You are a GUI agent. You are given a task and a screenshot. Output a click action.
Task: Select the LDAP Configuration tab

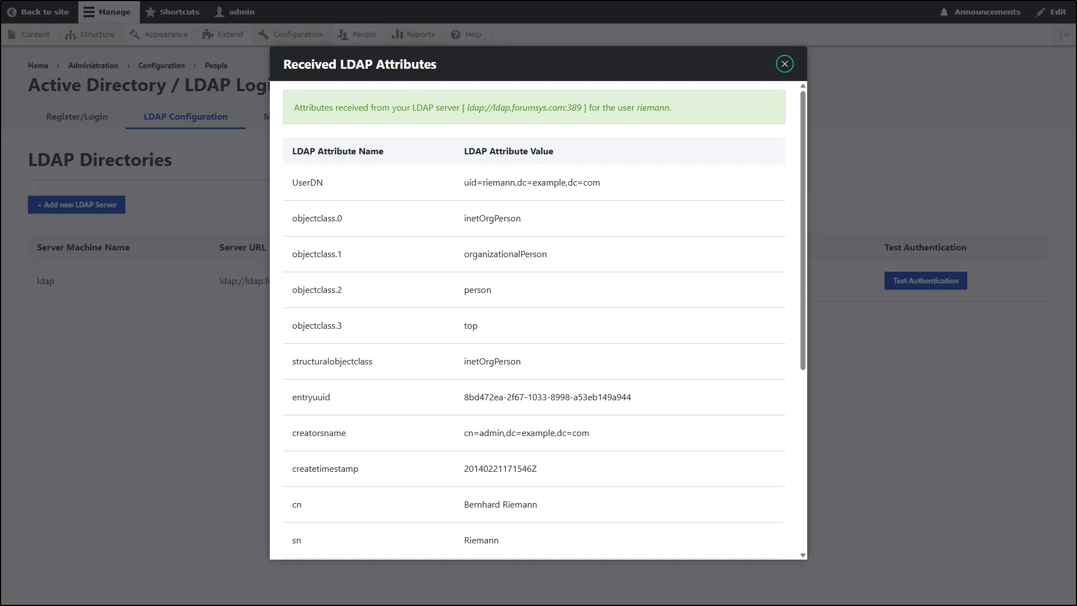click(185, 117)
